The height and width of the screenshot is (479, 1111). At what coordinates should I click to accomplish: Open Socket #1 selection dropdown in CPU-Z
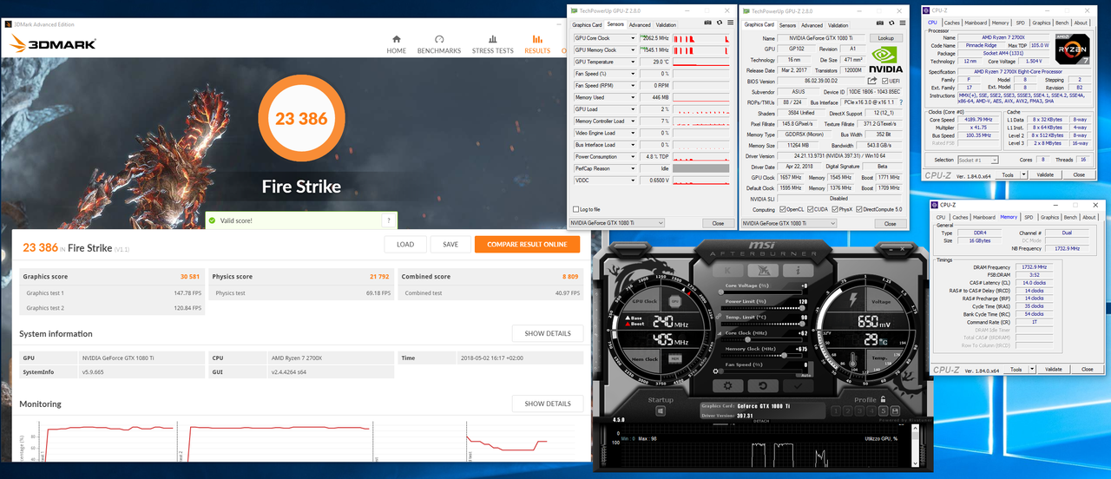(978, 160)
